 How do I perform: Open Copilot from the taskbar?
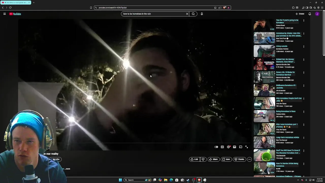[x=160, y=180]
